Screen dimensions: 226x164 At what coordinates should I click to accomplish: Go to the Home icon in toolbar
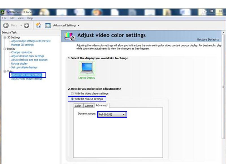pyautogui.click(x=38, y=25)
